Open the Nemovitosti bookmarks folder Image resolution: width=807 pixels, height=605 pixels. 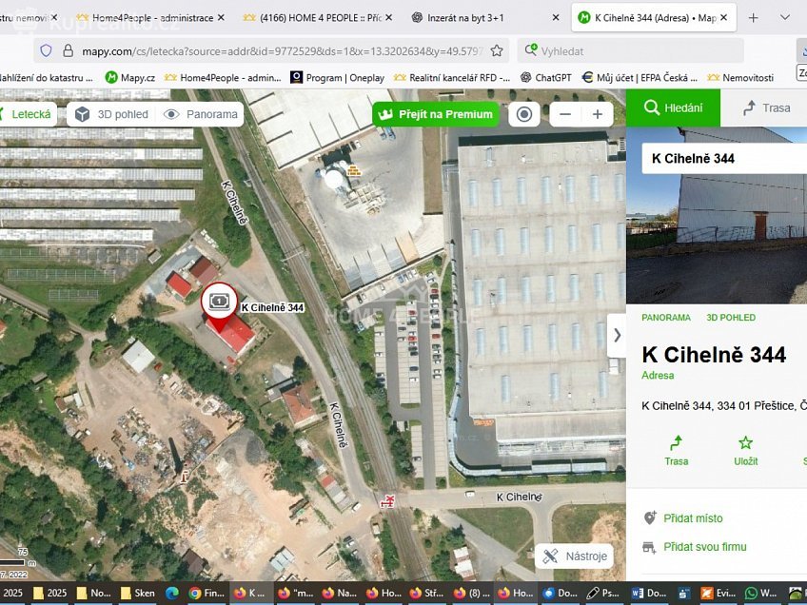click(751, 77)
